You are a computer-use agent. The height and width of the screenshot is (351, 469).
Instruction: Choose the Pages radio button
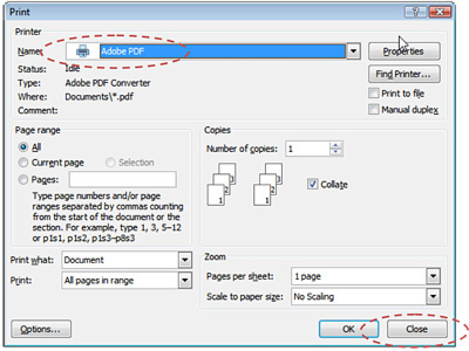tap(23, 179)
